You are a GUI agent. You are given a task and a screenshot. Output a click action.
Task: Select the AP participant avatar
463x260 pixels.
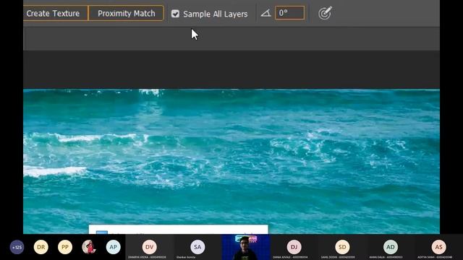click(114, 247)
